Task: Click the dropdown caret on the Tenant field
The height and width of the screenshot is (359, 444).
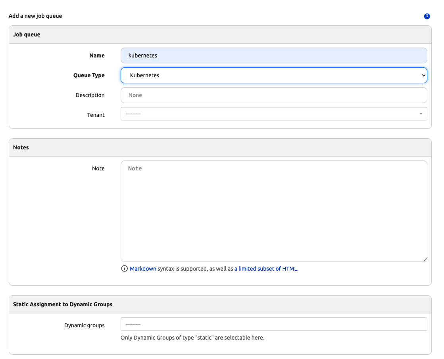Action: coord(421,114)
